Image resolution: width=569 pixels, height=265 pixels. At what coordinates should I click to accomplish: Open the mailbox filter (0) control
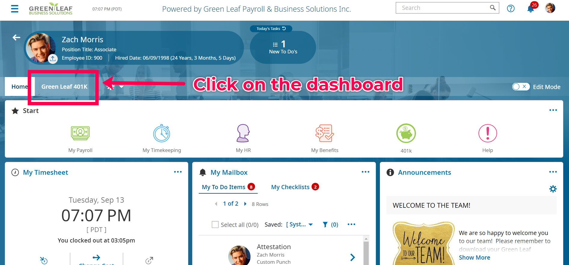[x=331, y=225]
